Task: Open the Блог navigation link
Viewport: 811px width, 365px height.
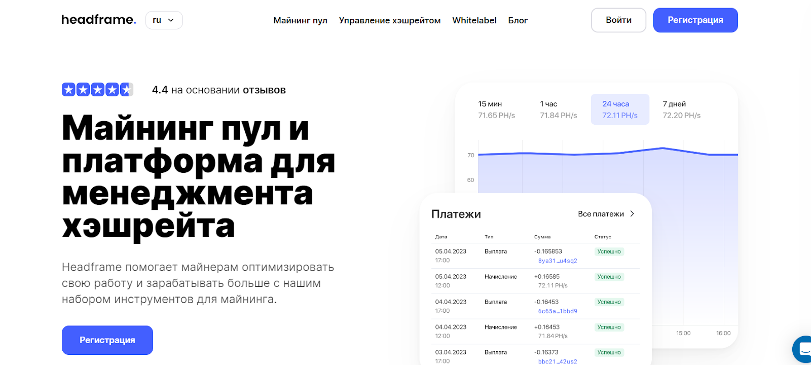Action: (518, 20)
